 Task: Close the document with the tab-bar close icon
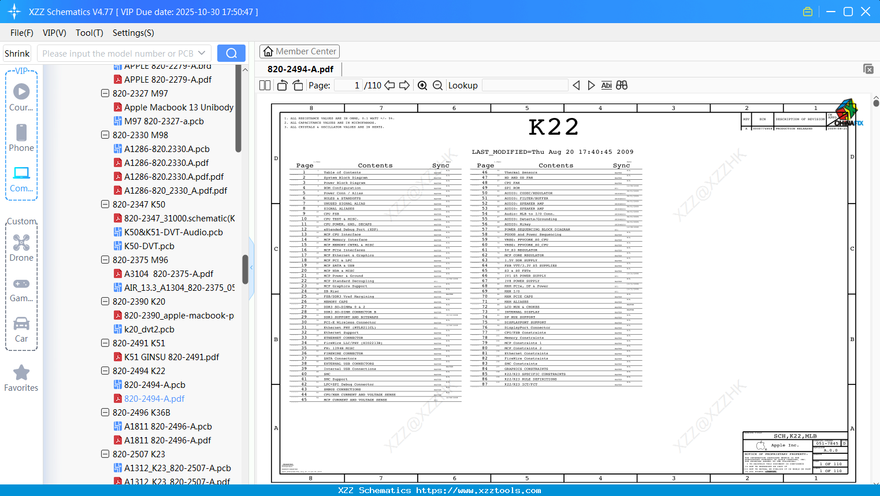click(x=868, y=69)
